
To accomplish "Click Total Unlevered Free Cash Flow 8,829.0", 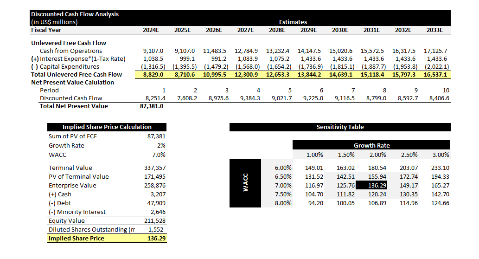I will pos(153,75).
